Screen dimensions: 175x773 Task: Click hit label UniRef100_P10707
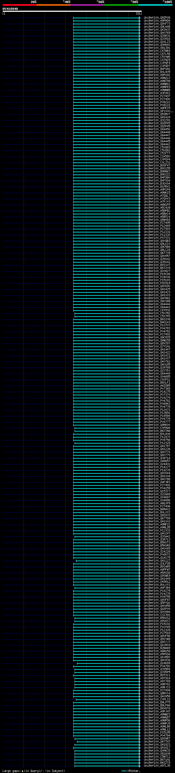[157, 325]
